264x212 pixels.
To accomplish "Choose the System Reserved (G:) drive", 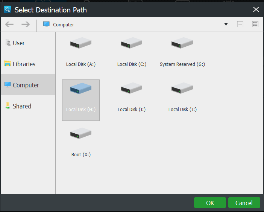I will click(x=182, y=44).
